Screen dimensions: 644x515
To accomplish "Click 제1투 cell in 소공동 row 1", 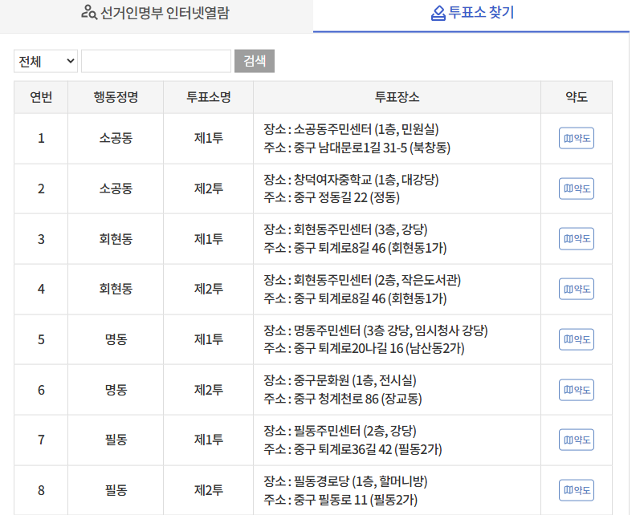I will [209, 138].
